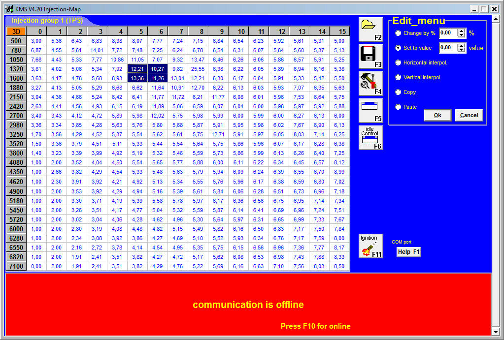Select column header 5

coord(137,31)
